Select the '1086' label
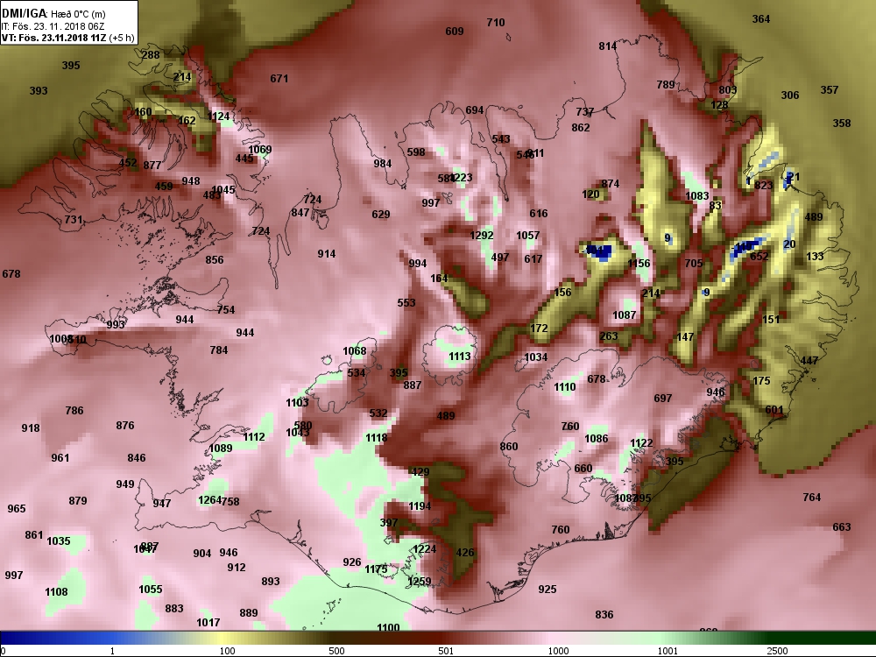 click(596, 438)
